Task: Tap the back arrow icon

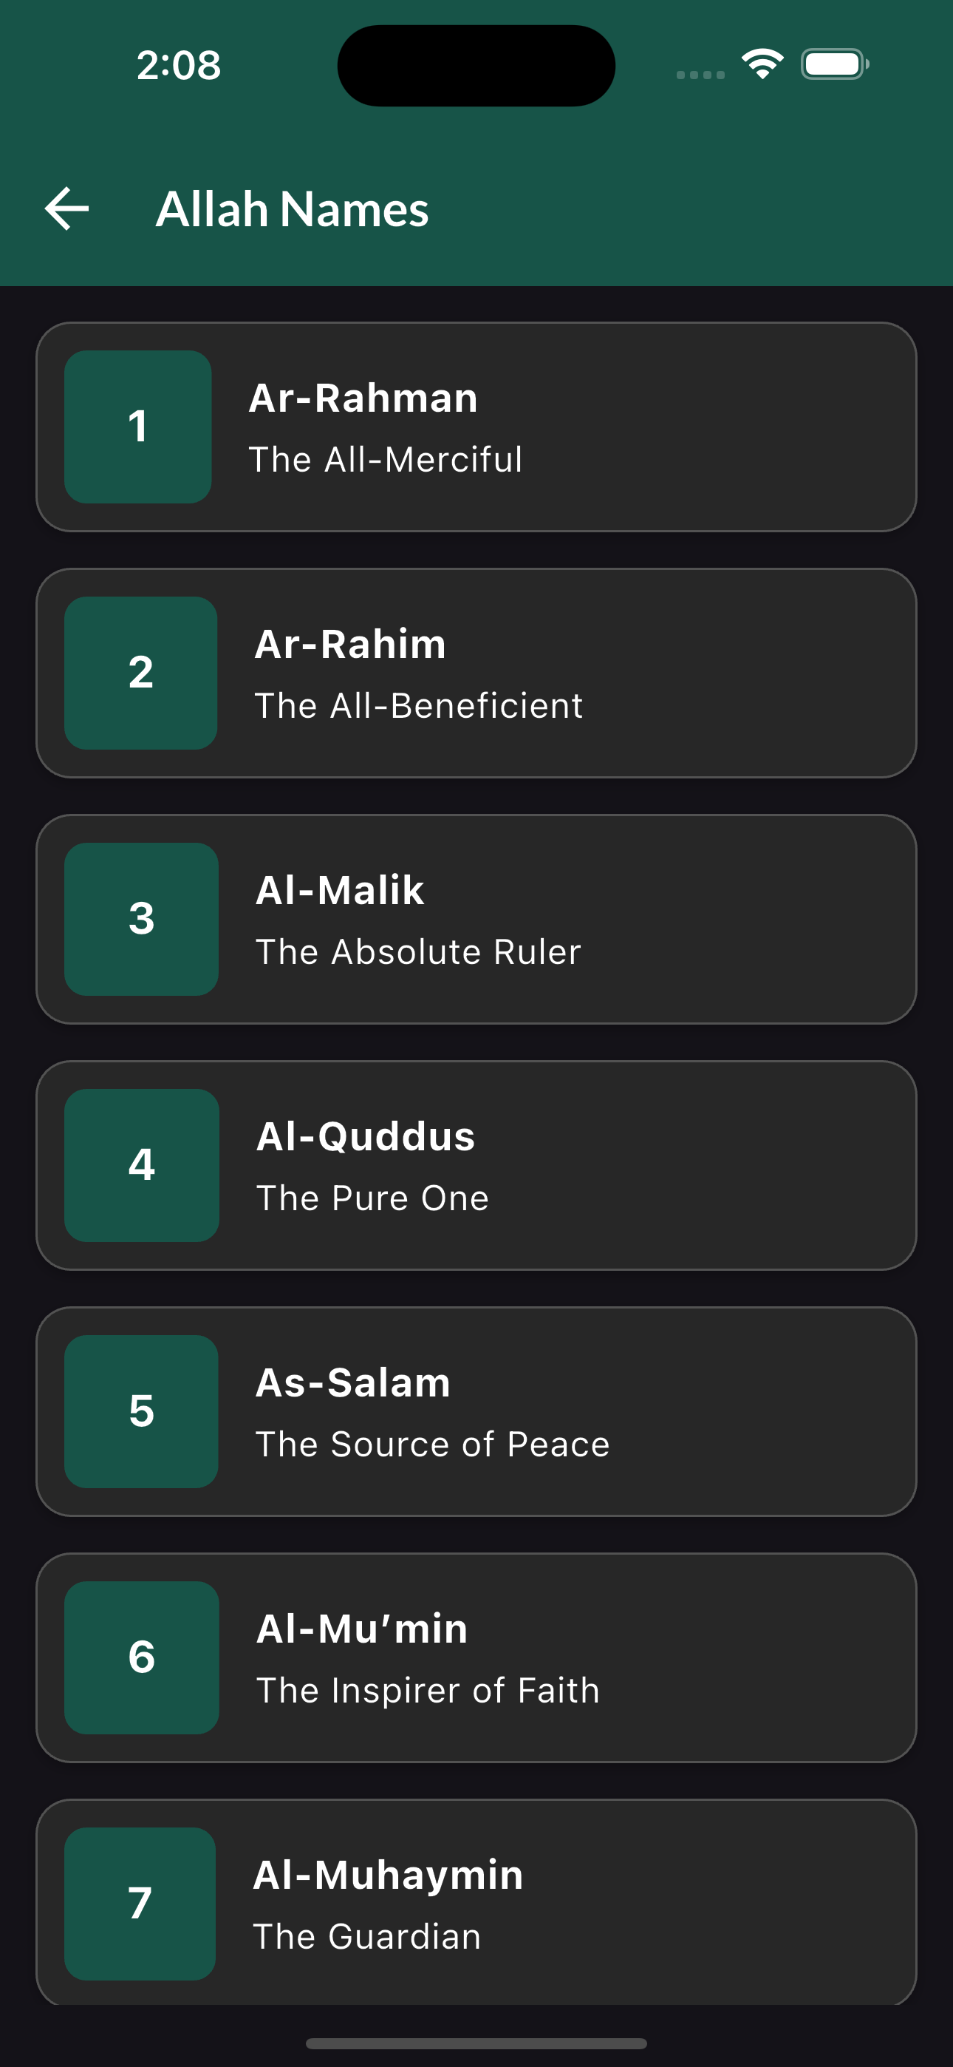Action: [66, 208]
